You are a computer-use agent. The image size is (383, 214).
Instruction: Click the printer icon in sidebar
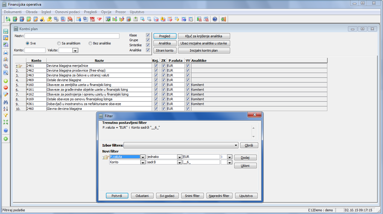5,53
